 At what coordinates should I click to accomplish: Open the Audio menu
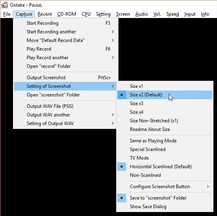[141, 14]
